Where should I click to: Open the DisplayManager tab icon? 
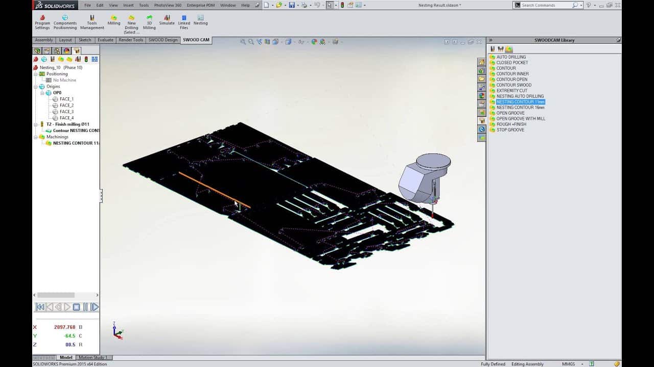tap(66, 50)
